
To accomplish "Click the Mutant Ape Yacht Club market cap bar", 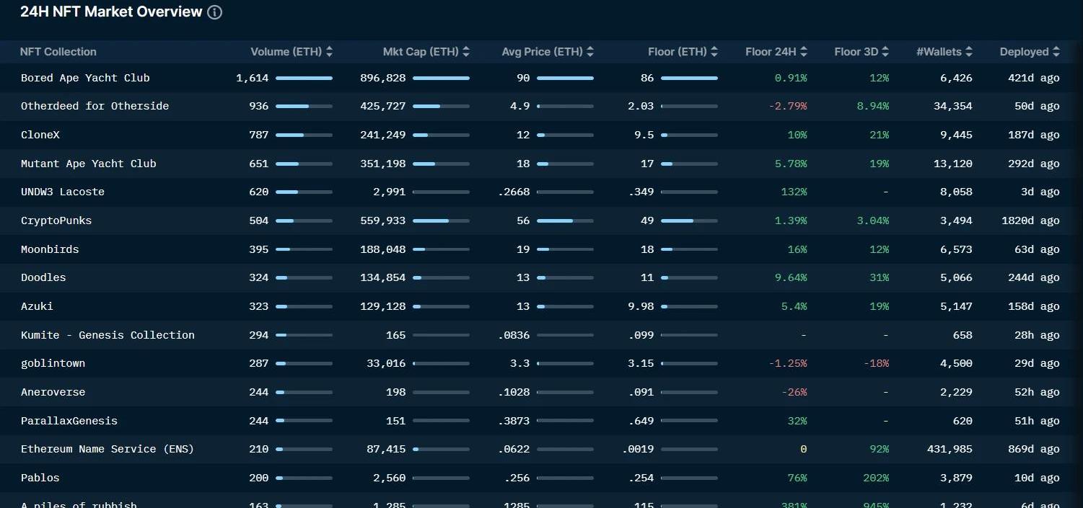I will pyautogui.click(x=441, y=164).
